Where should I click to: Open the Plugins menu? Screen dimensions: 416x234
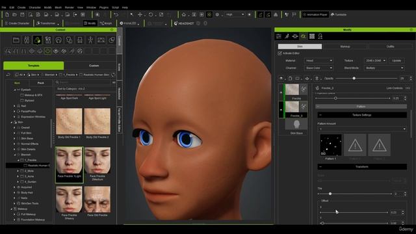[104, 7]
